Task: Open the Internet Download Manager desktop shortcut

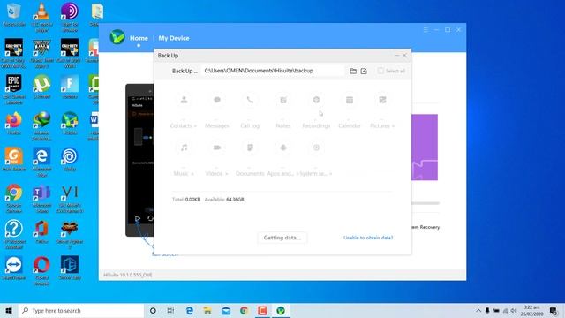Action: [41, 125]
